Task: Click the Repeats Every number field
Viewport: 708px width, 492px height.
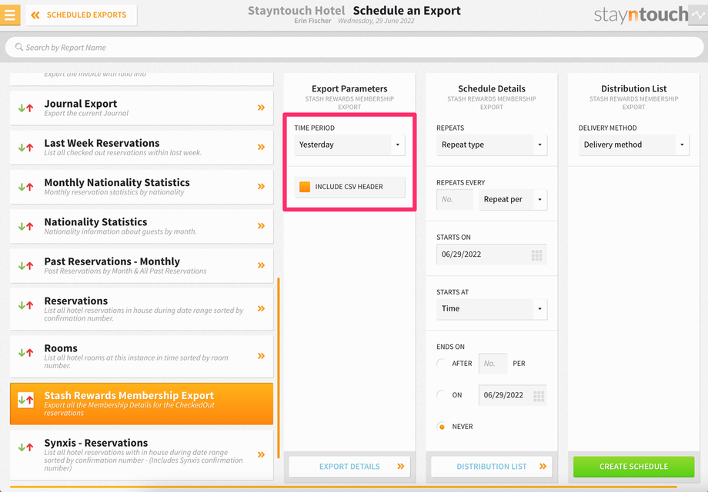Action: (455, 199)
